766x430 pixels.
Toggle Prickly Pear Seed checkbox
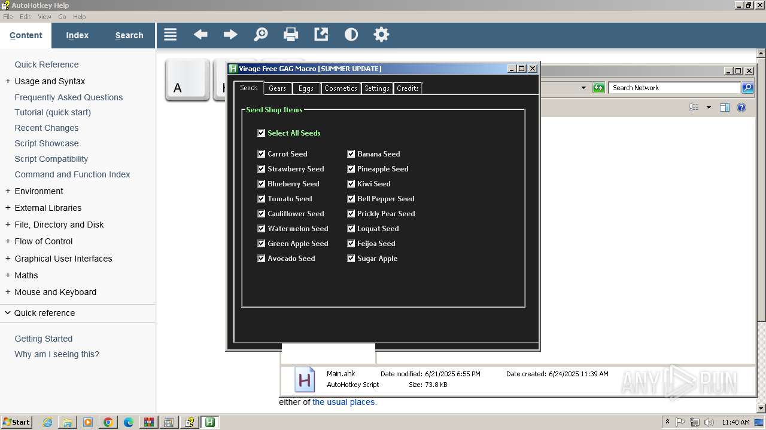click(351, 214)
